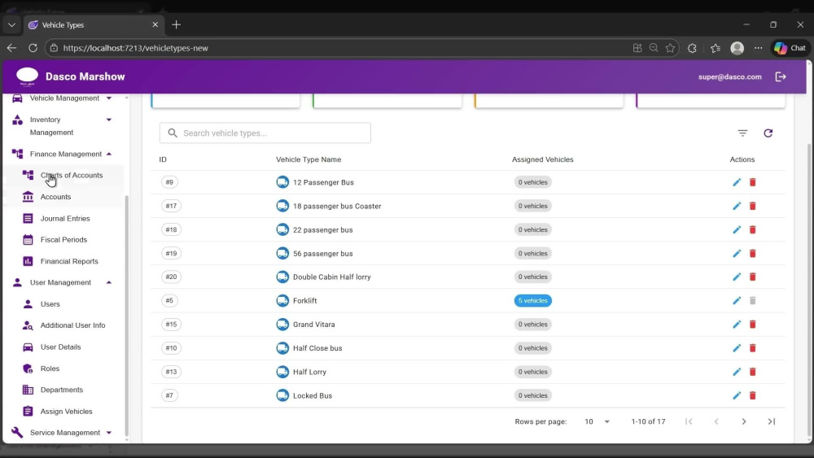The height and width of the screenshot is (458, 814).
Task: Go to next page of results
Action: [x=744, y=421]
